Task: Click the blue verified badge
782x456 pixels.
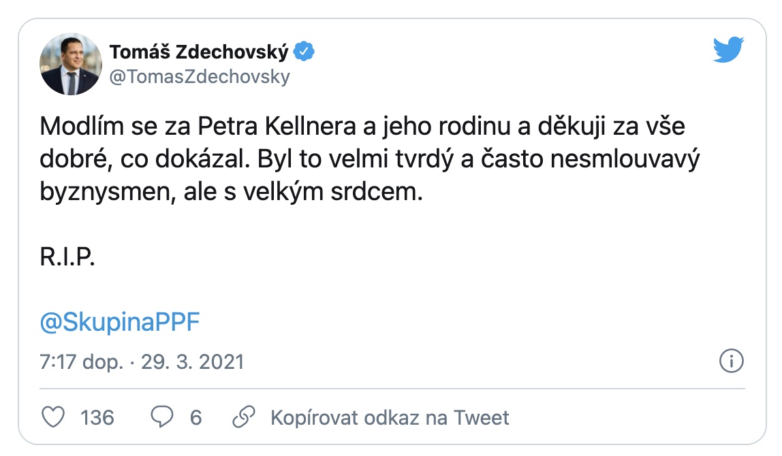Action: (304, 51)
